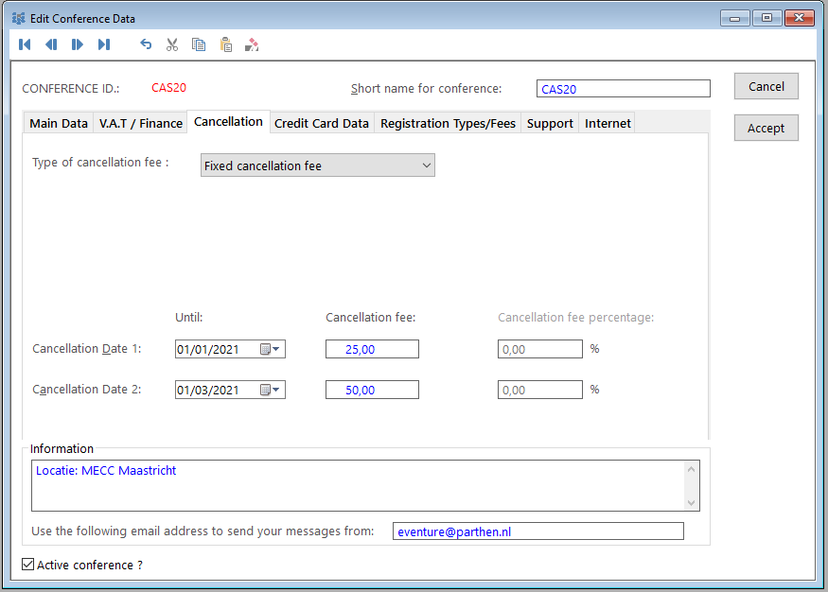Go to the first record
Viewport: 828px width, 592px height.
(x=25, y=44)
